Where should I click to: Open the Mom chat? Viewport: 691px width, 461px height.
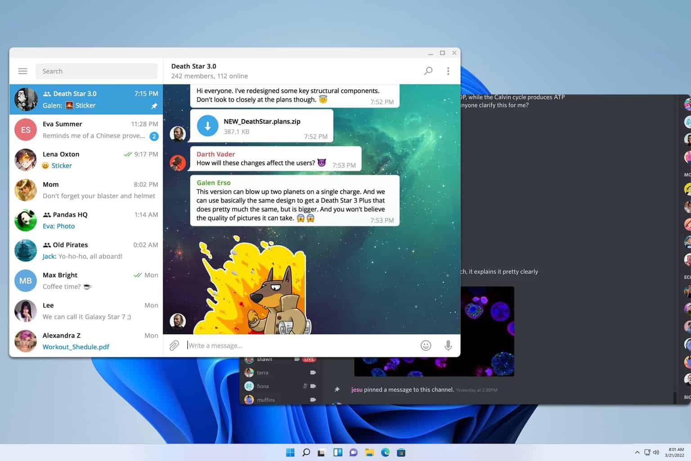tap(86, 190)
